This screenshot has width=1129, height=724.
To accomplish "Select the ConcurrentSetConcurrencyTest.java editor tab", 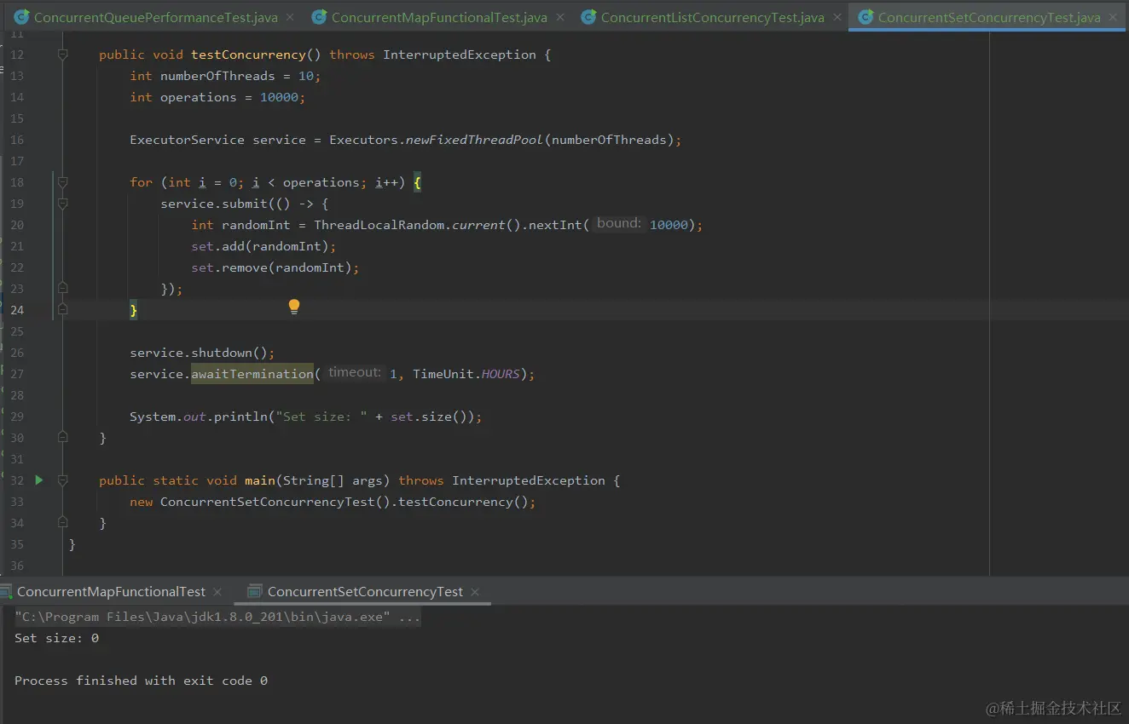I will click(989, 17).
